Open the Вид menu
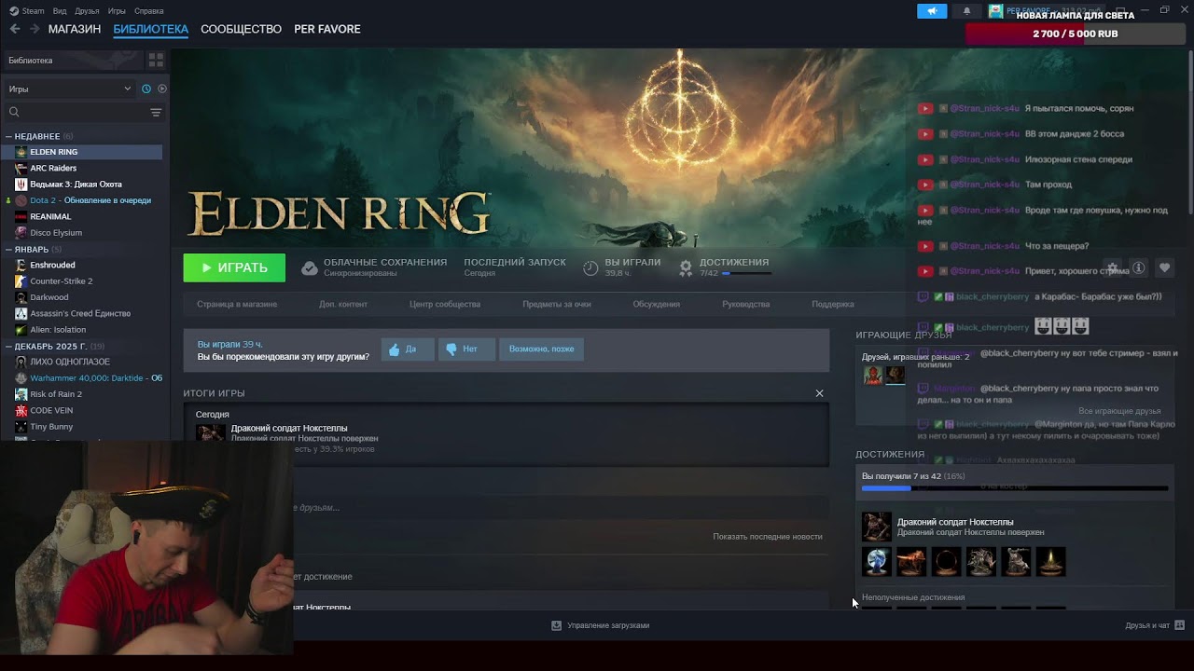Screen dimensions: 1194x671 [x=60, y=11]
